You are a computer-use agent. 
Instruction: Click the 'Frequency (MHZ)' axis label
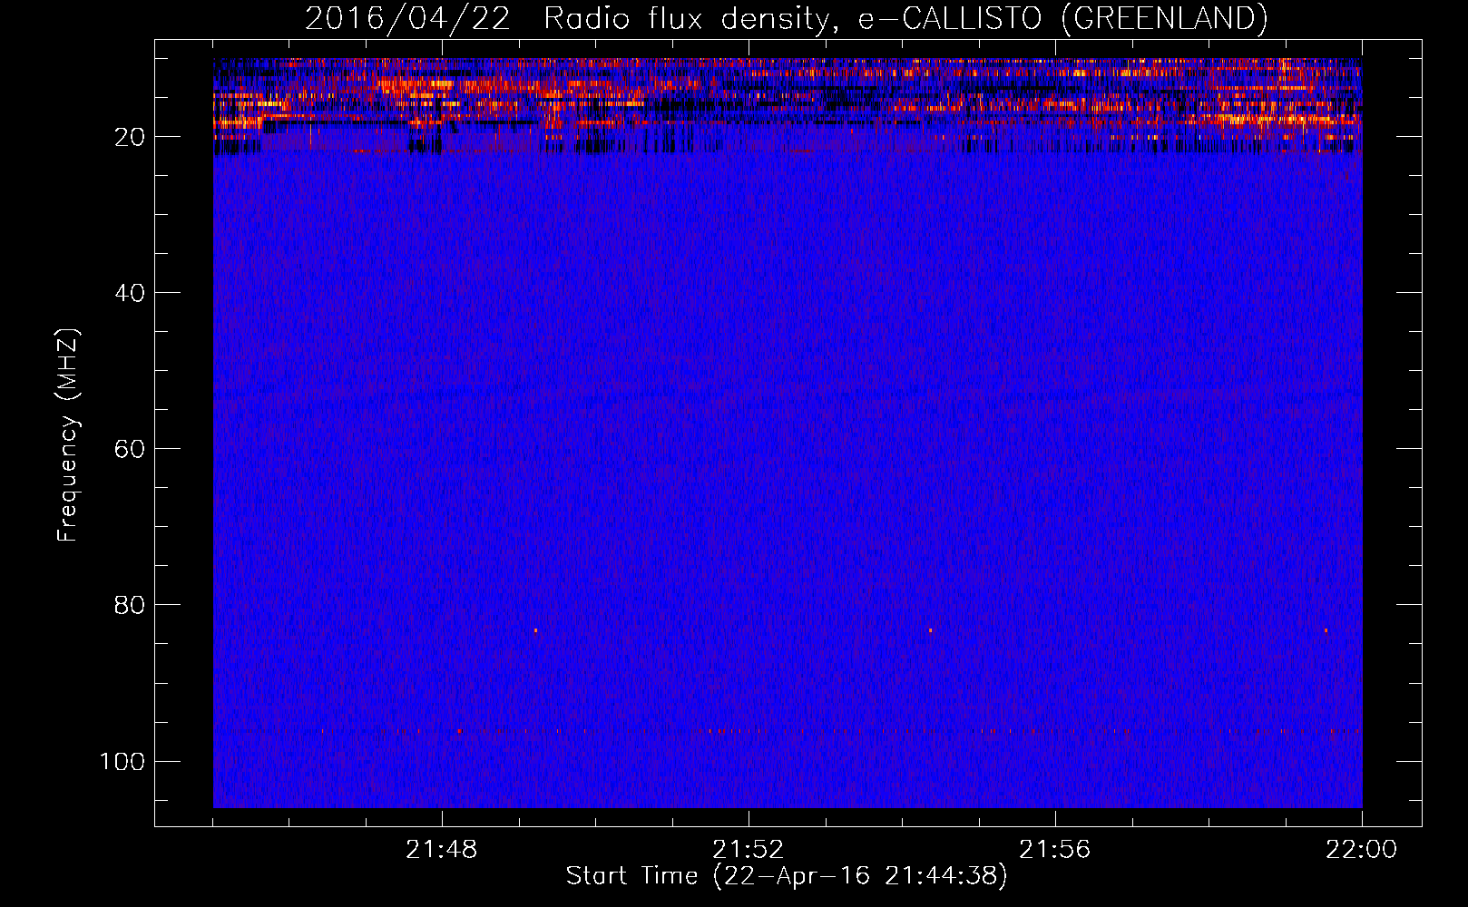pos(68,435)
